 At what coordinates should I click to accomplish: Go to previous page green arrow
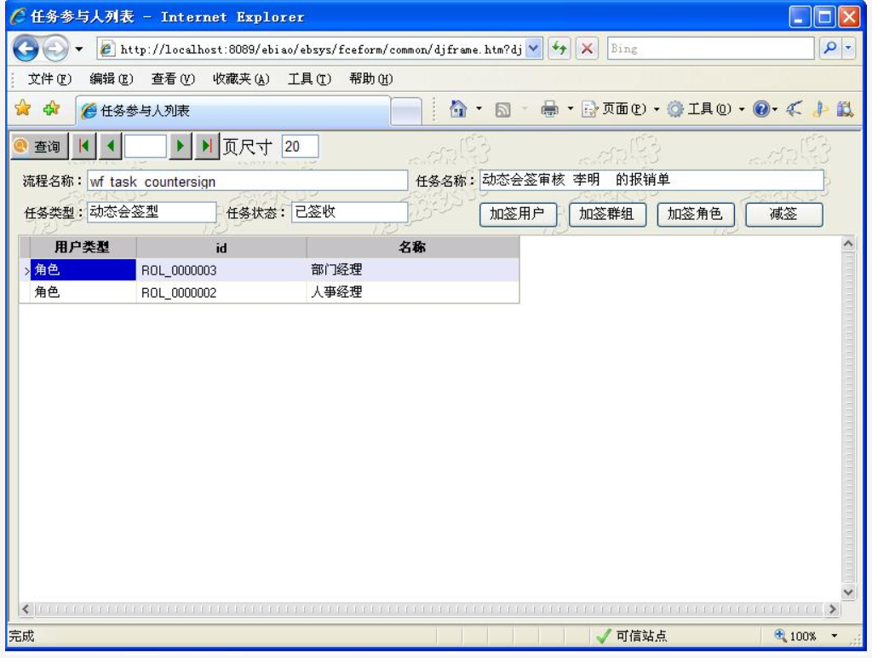point(110,147)
